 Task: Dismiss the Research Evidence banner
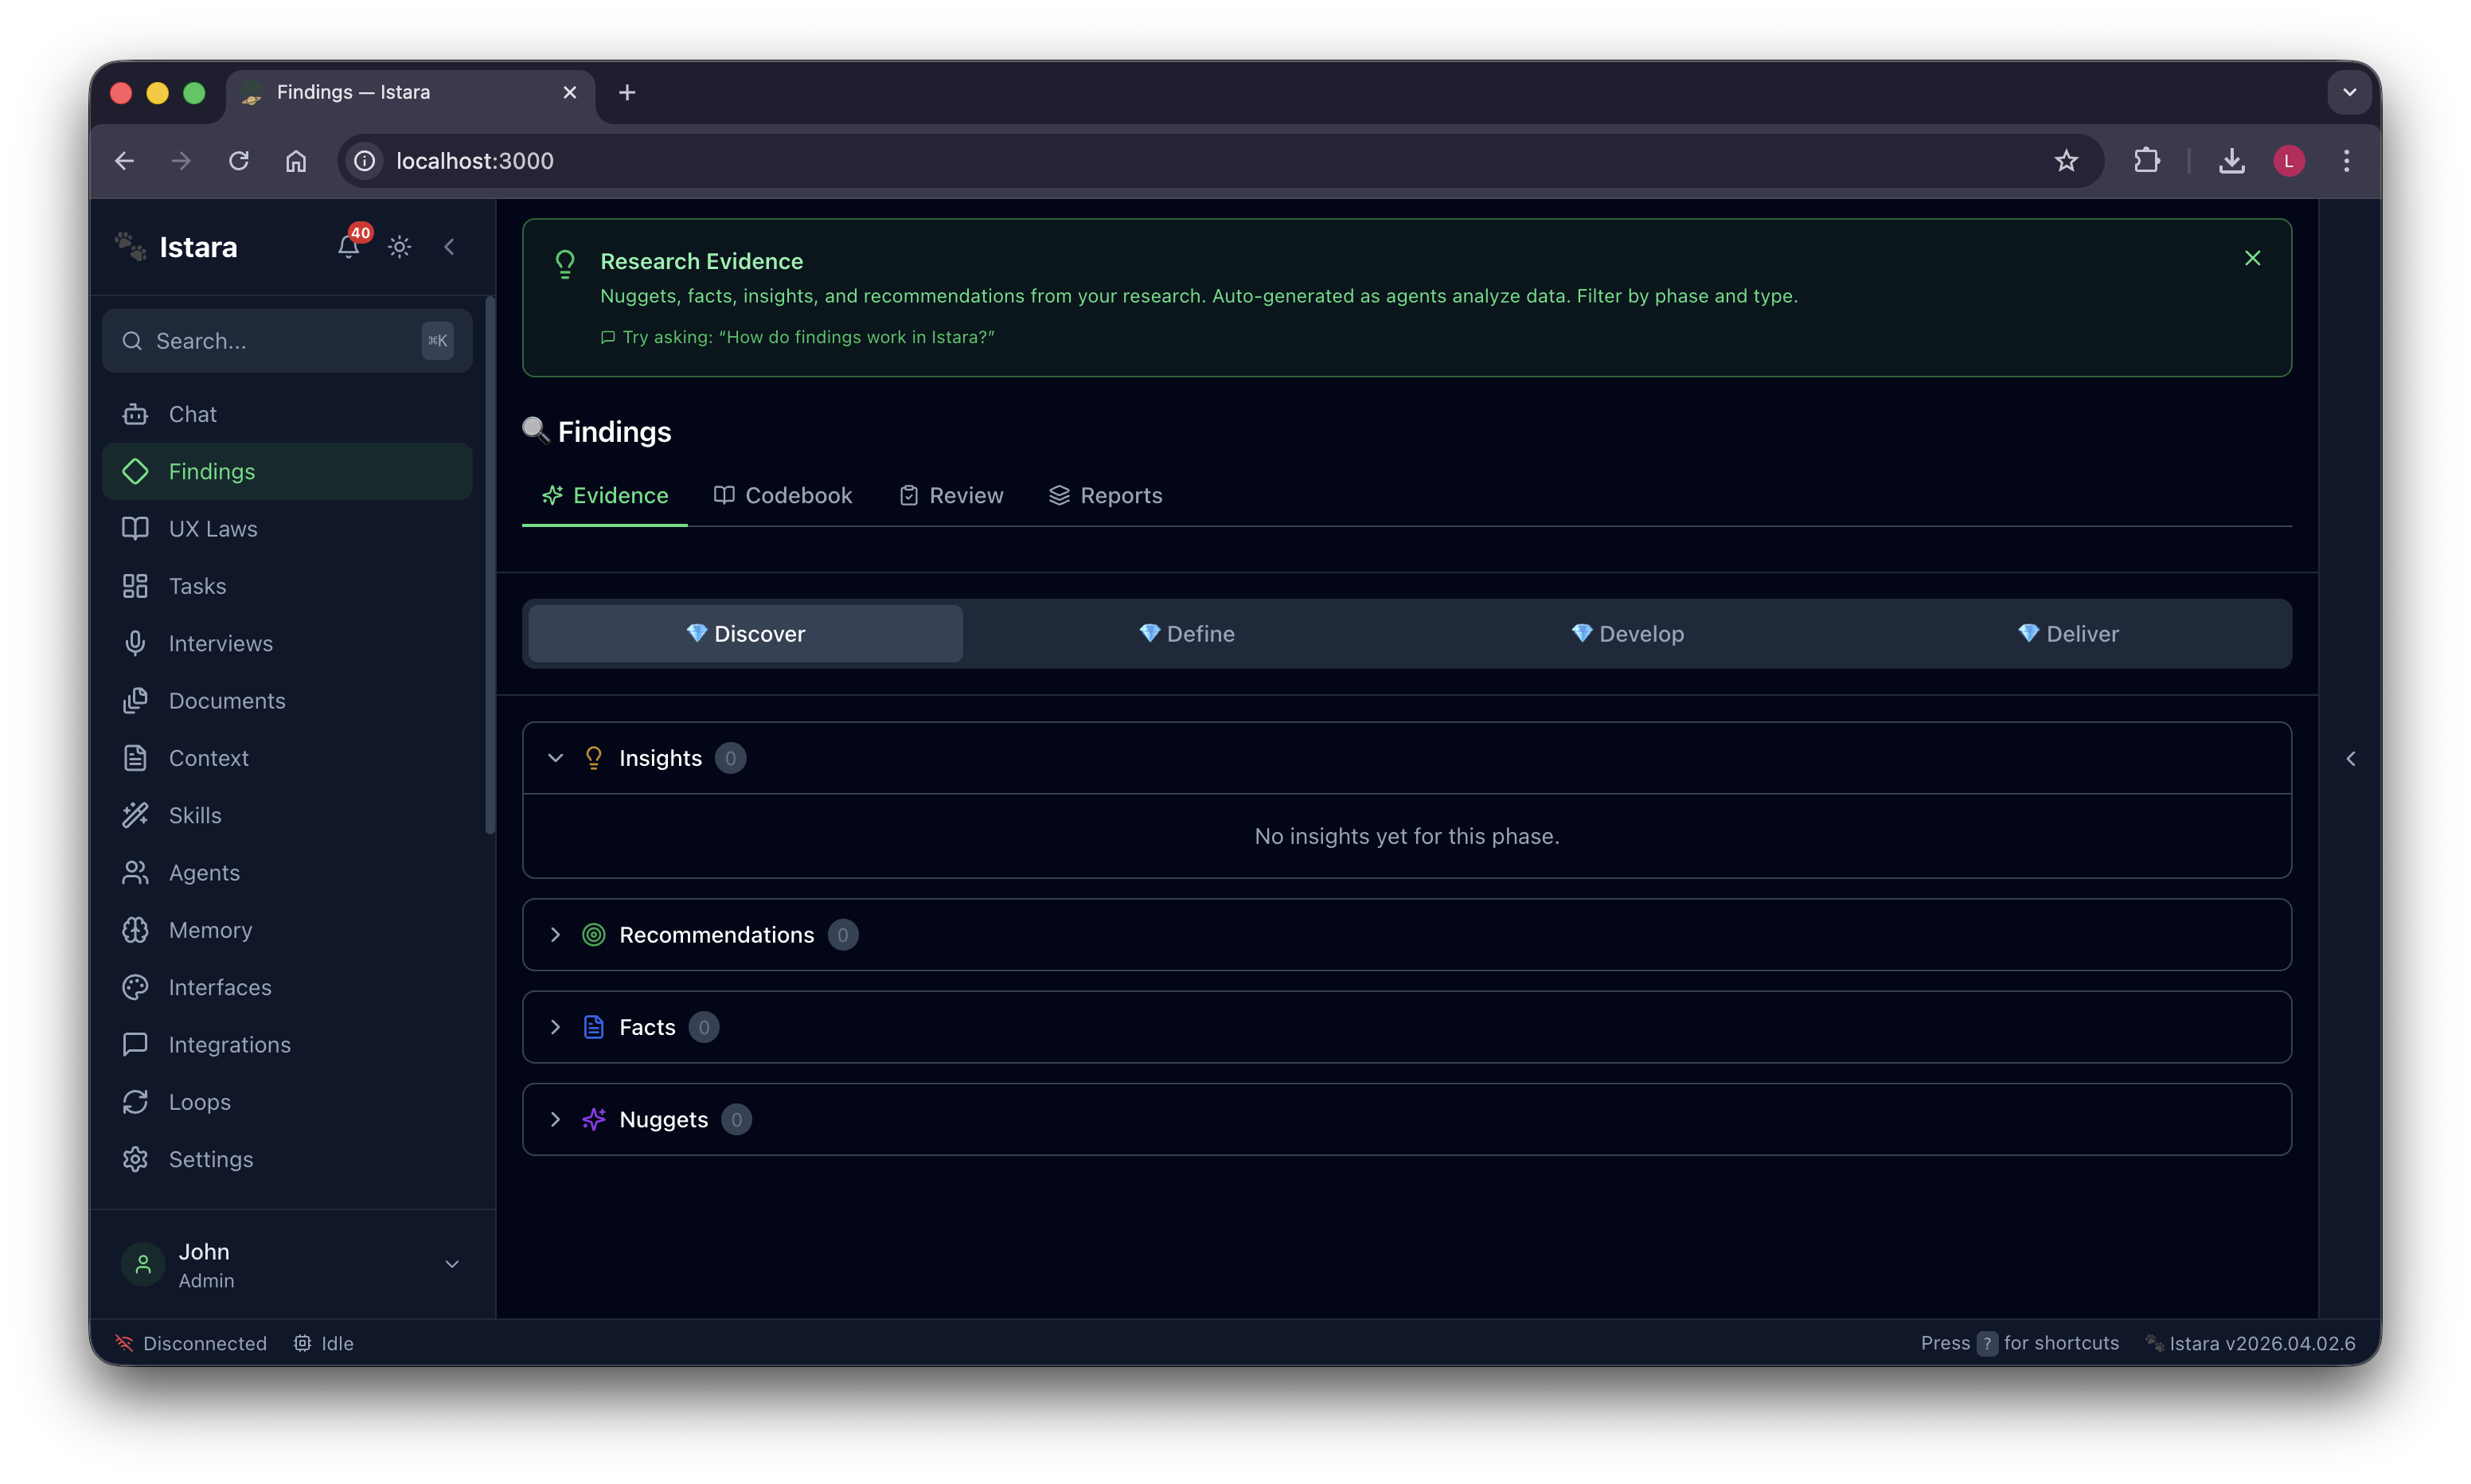tap(2252, 258)
